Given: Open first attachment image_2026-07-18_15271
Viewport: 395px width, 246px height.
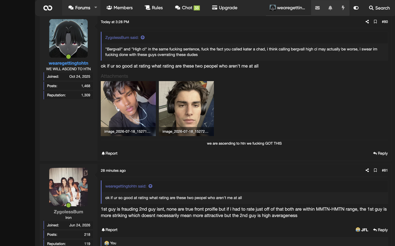Looking at the screenshot, I should pos(128,109).
